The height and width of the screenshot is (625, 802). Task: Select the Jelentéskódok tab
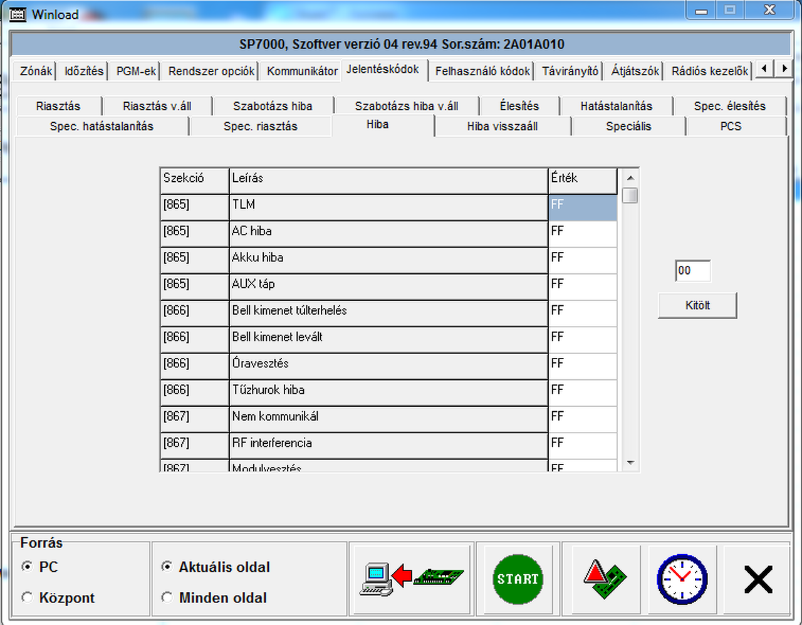[x=383, y=69]
